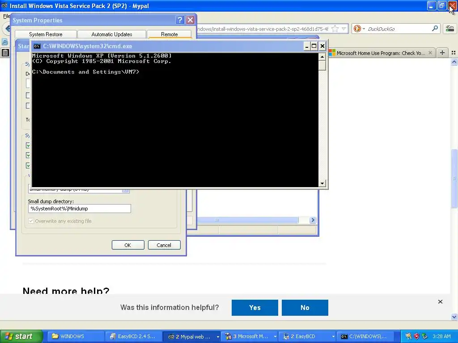Image resolution: width=458 pixels, height=343 pixels.
Task: Close the Microsoft Home Use Program tab
Action: 430,53
